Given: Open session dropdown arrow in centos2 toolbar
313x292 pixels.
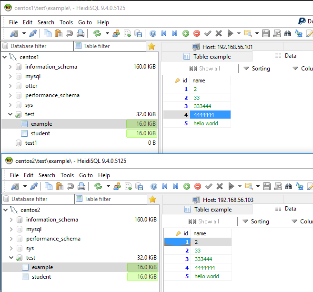Looking at the screenshot, I should coord(25,186).
